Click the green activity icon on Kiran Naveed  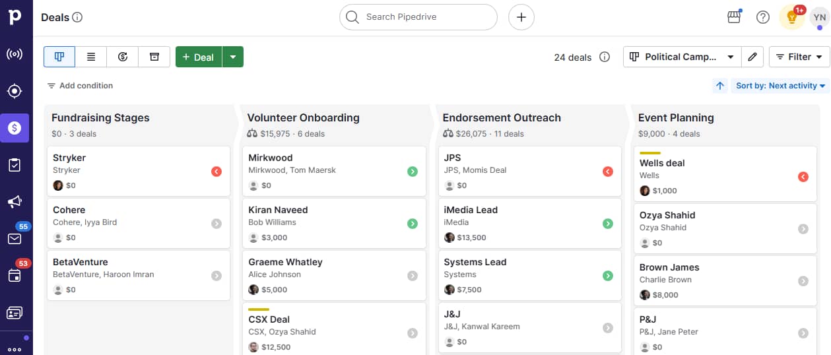pos(413,224)
